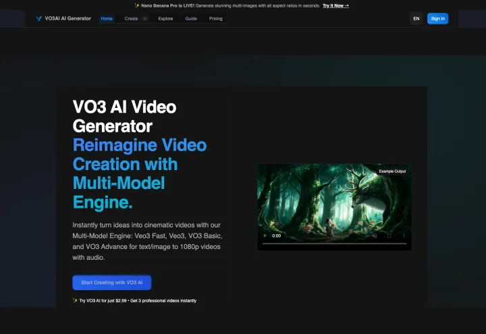The image size is (486, 334).
Task: Follow the Try It Now banner link
Action: [335, 5]
